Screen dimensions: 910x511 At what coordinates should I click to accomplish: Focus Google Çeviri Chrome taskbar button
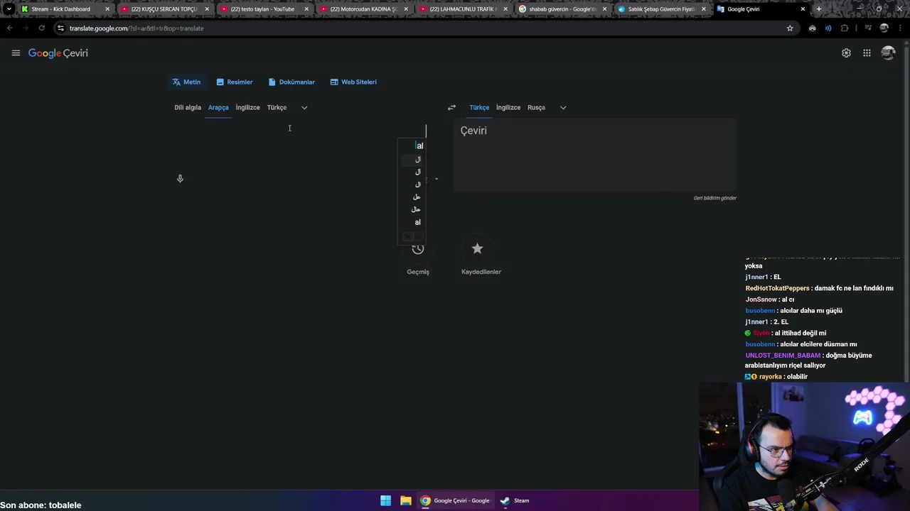tap(455, 500)
